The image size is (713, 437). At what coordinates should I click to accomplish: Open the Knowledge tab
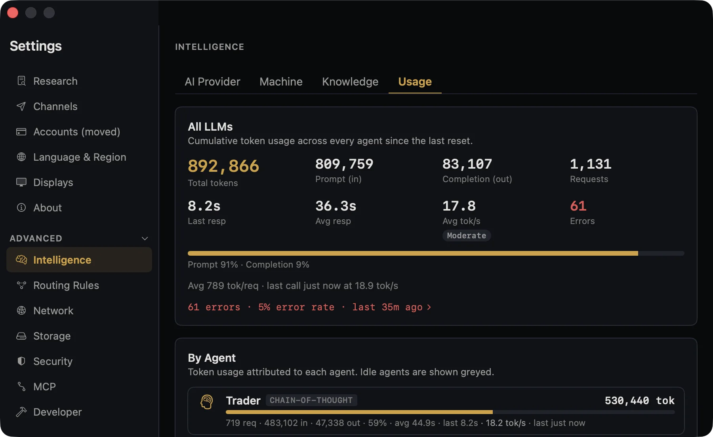350,82
